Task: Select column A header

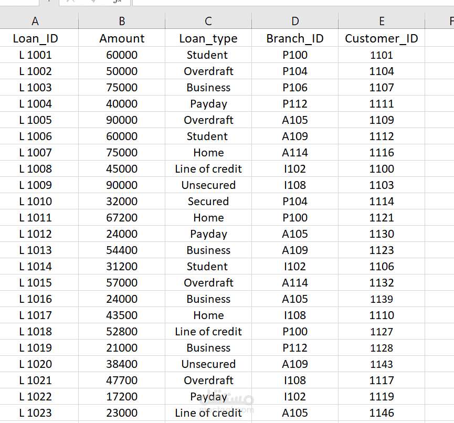Action: [x=35, y=22]
